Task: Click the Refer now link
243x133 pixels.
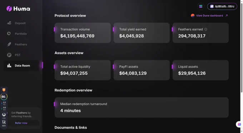Action: click(x=21, y=123)
